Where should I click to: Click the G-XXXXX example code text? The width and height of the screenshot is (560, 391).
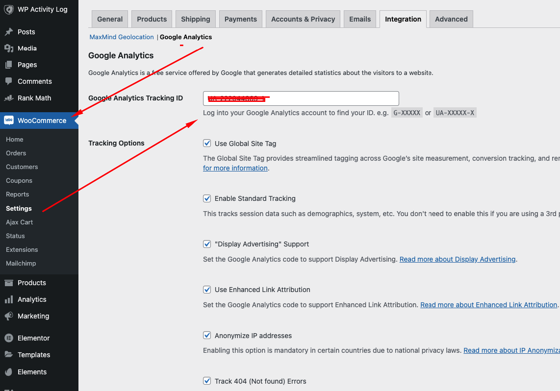click(x=407, y=113)
